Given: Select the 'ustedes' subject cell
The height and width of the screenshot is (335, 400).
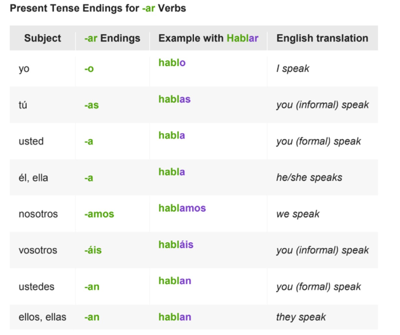Looking at the screenshot, I should [36, 287].
